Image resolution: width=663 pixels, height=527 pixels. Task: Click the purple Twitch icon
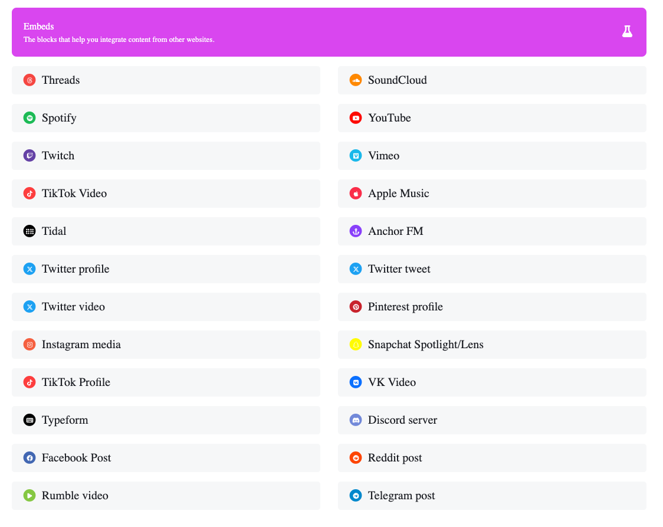click(29, 156)
